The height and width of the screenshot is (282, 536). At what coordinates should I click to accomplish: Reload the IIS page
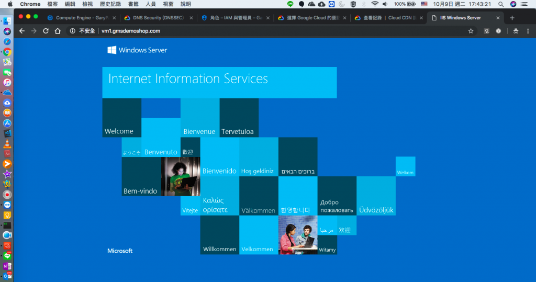(46, 31)
